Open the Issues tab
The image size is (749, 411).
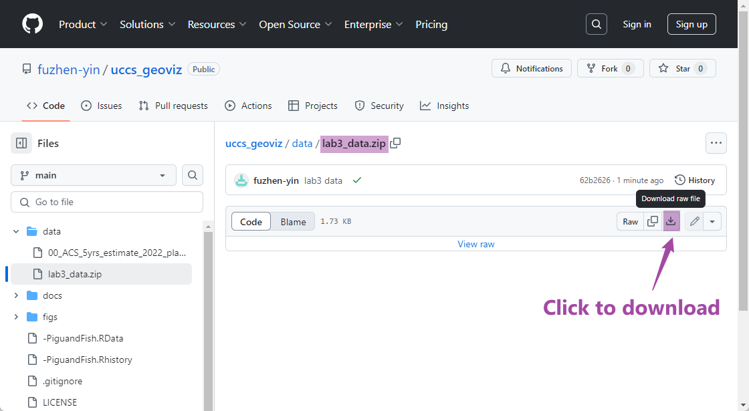coord(101,106)
